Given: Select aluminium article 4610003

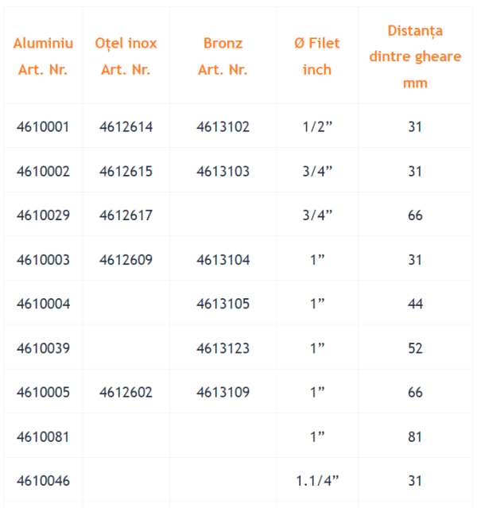Looking at the screenshot, I should (43, 259).
